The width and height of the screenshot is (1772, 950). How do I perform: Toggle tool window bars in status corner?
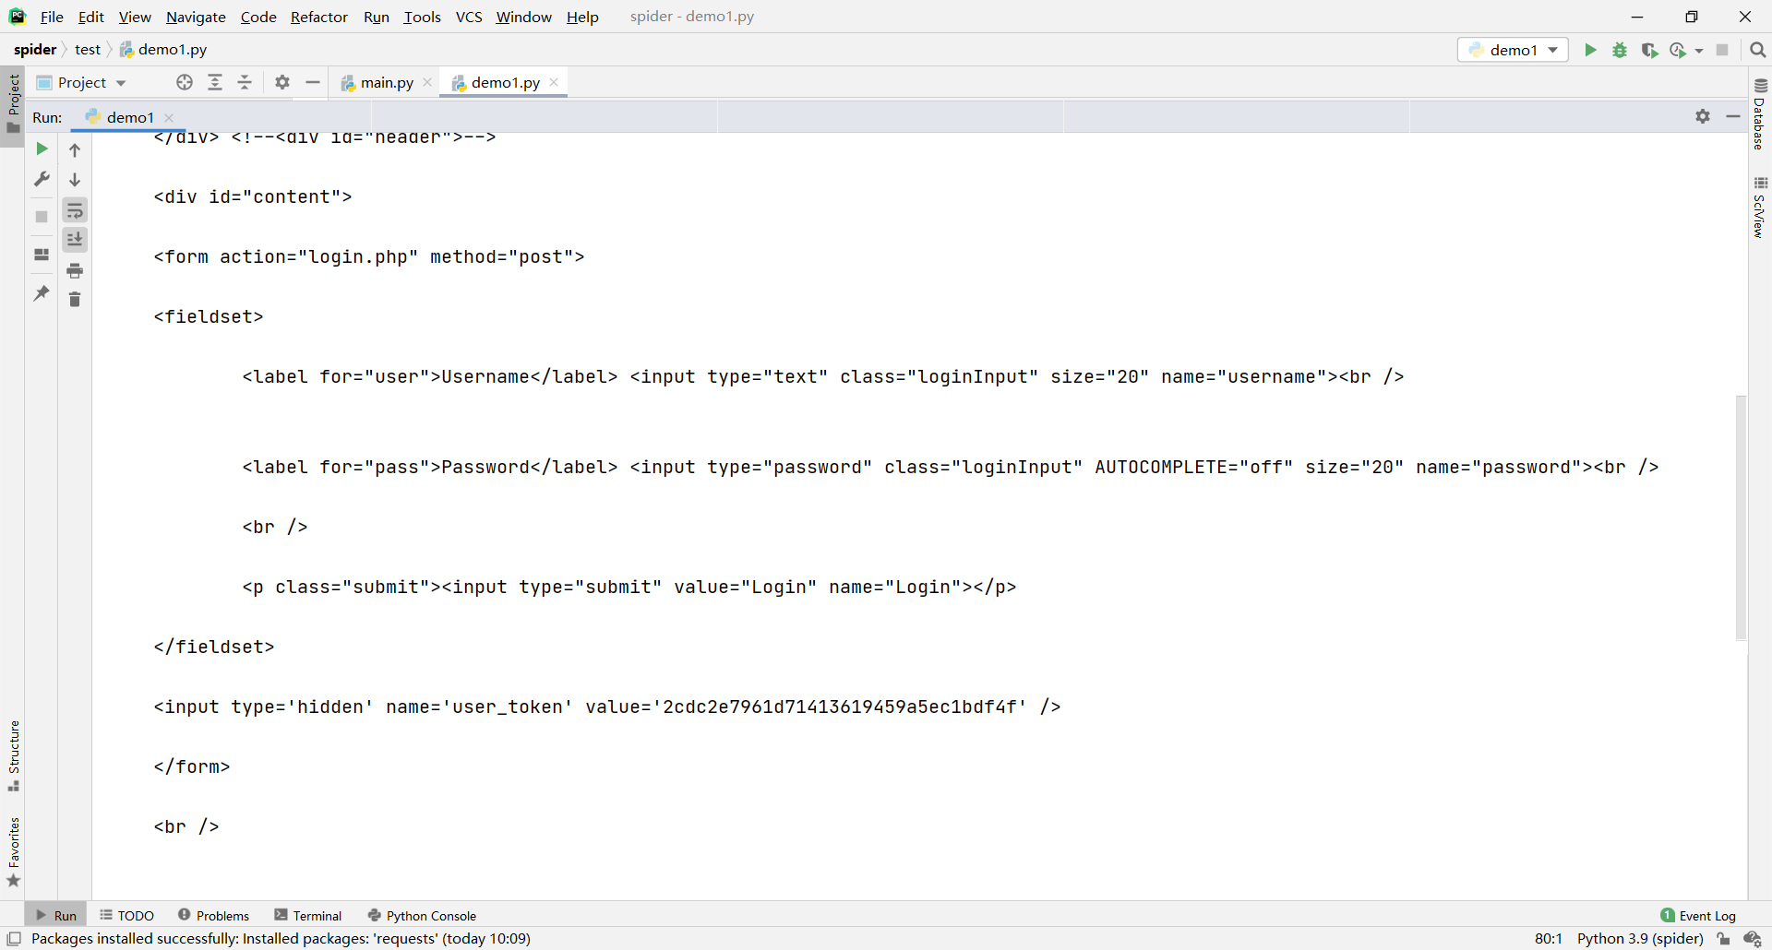(14, 938)
